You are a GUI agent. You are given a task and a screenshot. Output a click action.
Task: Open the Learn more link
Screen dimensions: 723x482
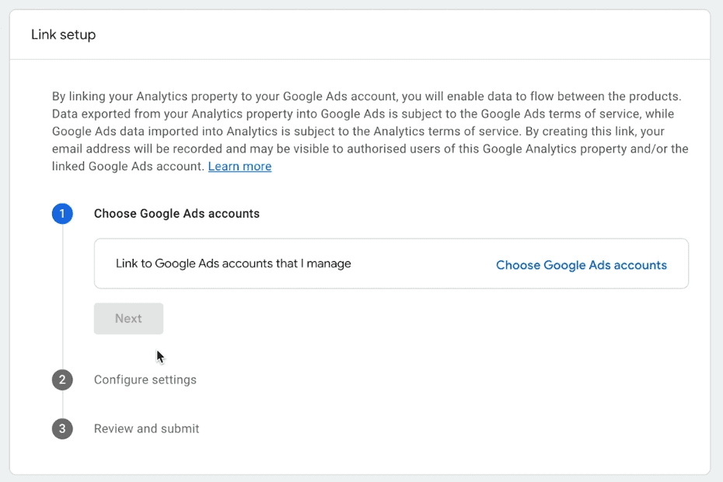pyautogui.click(x=239, y=166)
